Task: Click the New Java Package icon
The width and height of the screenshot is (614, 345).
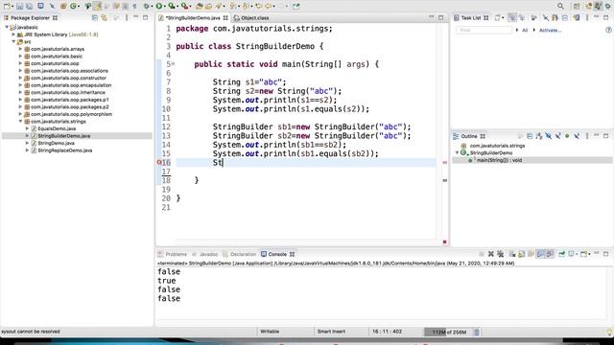Action: pyautogui.click(x=62, y=7)
